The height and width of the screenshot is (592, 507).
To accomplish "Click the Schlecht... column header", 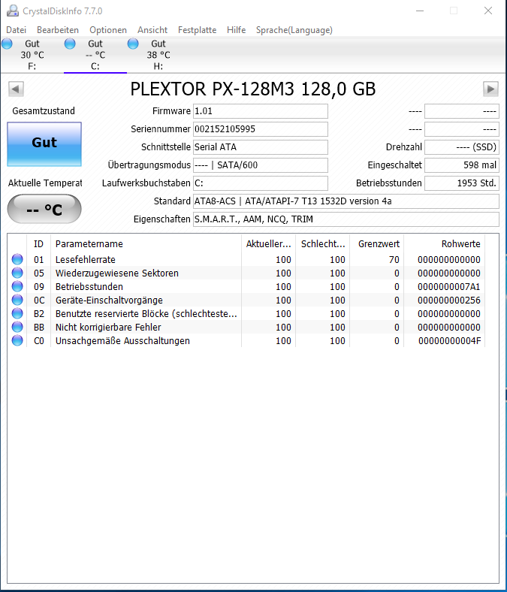I will coord(323,244).
